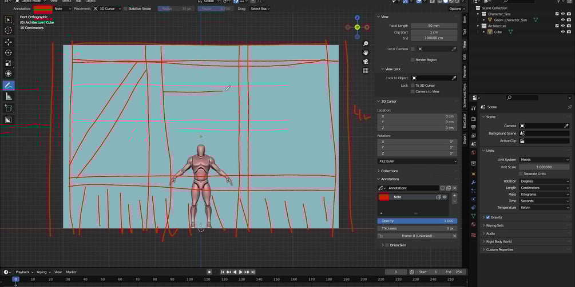This screenshot has width=575, height=287.
Task: Open the Output properties tab icon
Action: click(x=473, y=127)
